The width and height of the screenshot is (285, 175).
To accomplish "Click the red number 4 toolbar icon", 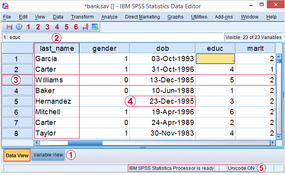I will (x=57, y=27).
